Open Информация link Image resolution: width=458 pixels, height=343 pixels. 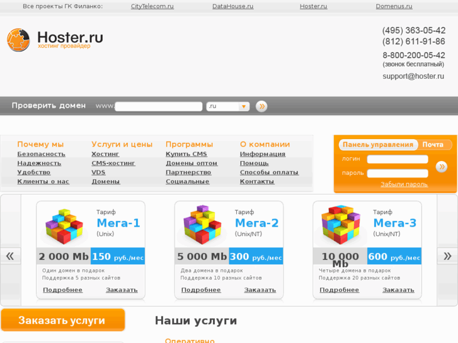[x=263, y=154]
